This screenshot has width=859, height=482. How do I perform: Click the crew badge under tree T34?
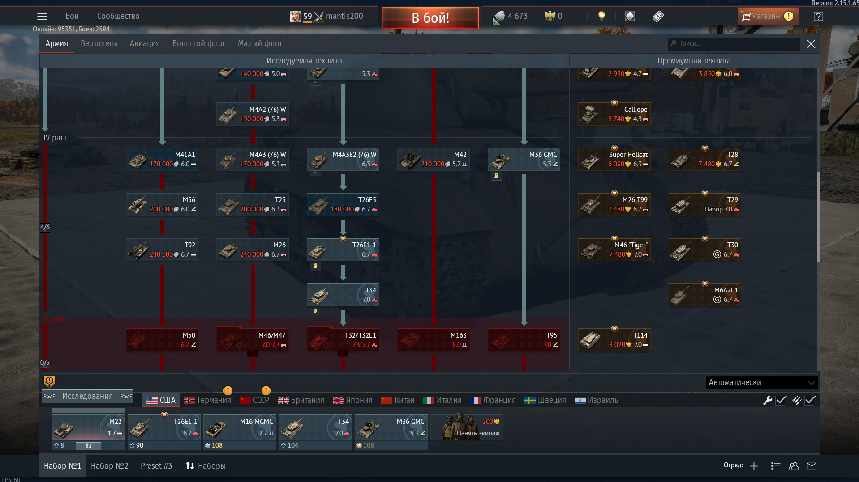315,311
